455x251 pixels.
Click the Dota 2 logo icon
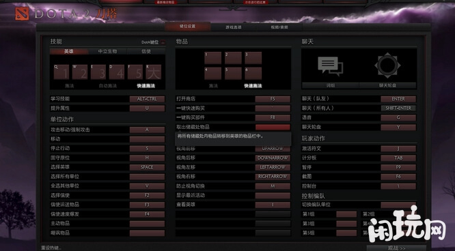click(x=22, y=14)
